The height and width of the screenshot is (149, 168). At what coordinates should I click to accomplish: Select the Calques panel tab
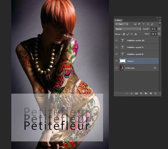118,20
